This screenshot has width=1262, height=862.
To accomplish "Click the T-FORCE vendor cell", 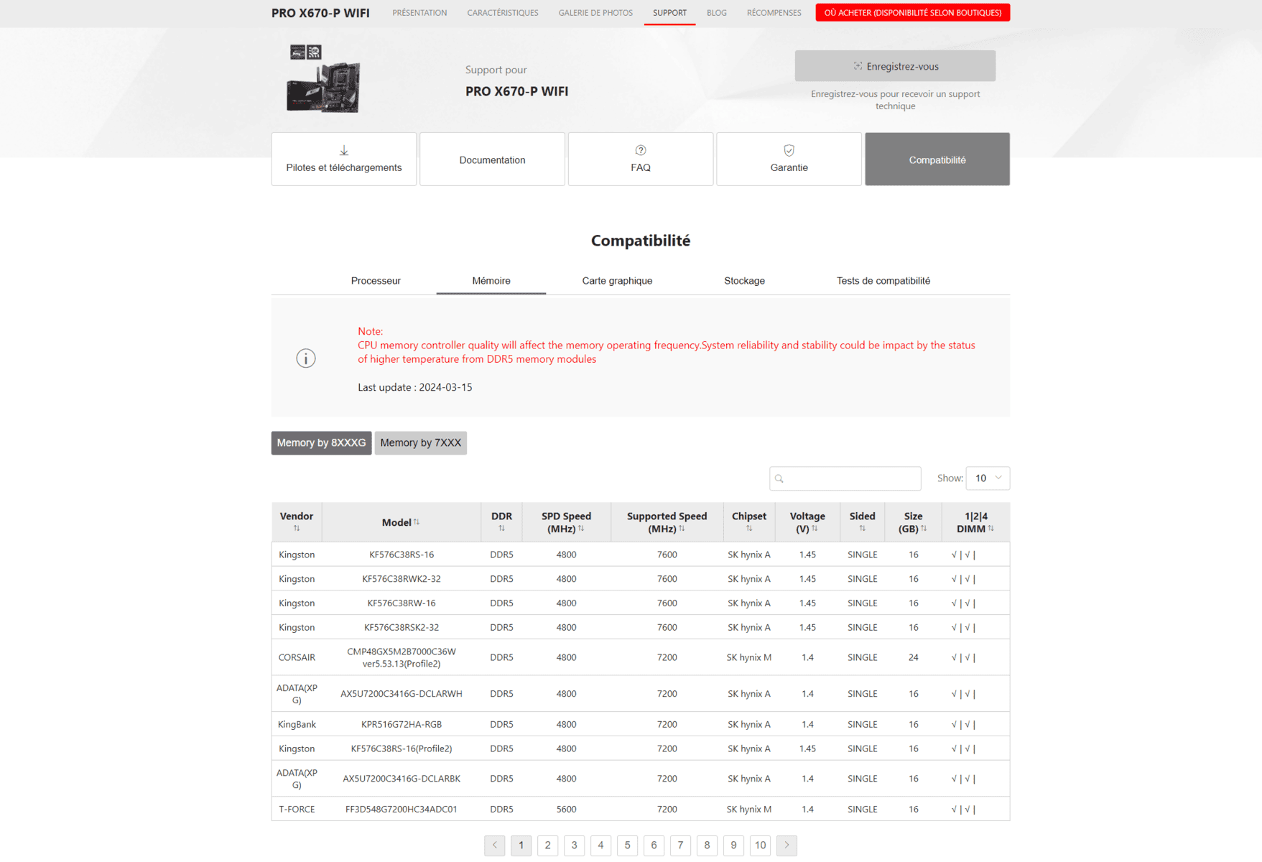I will pos(297,809).
